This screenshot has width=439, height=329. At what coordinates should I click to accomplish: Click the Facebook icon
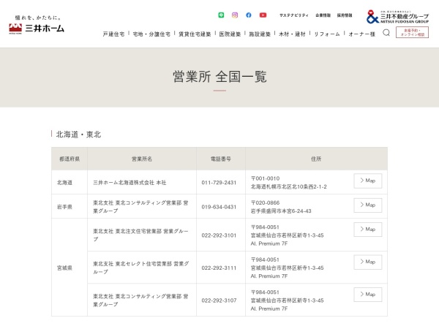pos(249,15)
